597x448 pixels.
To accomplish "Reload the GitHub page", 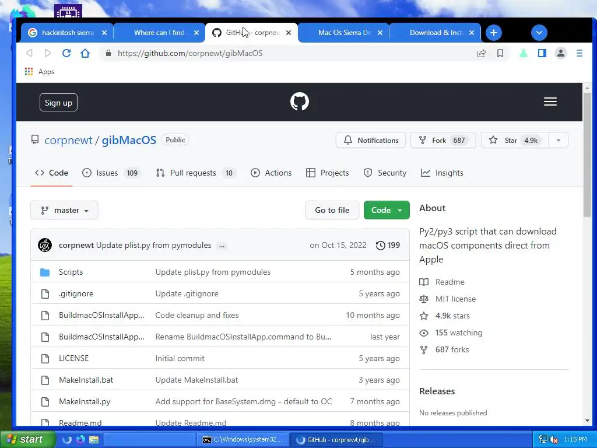I will click(x=66, y=53).
